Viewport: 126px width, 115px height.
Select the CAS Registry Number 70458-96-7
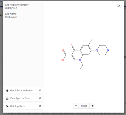pos(11,8)
